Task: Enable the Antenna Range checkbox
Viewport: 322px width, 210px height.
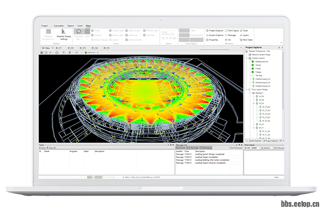Action: point(92,40)
